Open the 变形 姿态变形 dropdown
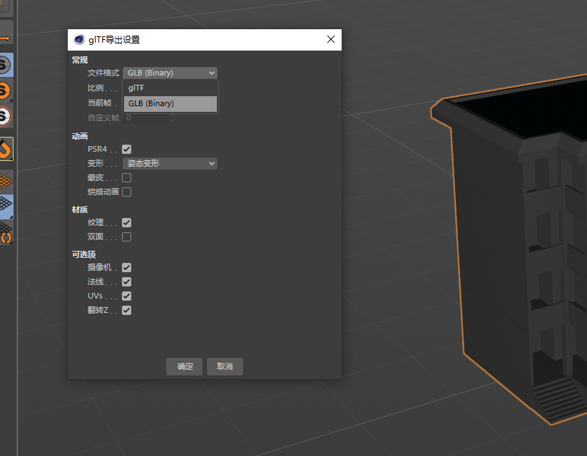Viewport: 587px width, 456px height. tap(170, 163)
